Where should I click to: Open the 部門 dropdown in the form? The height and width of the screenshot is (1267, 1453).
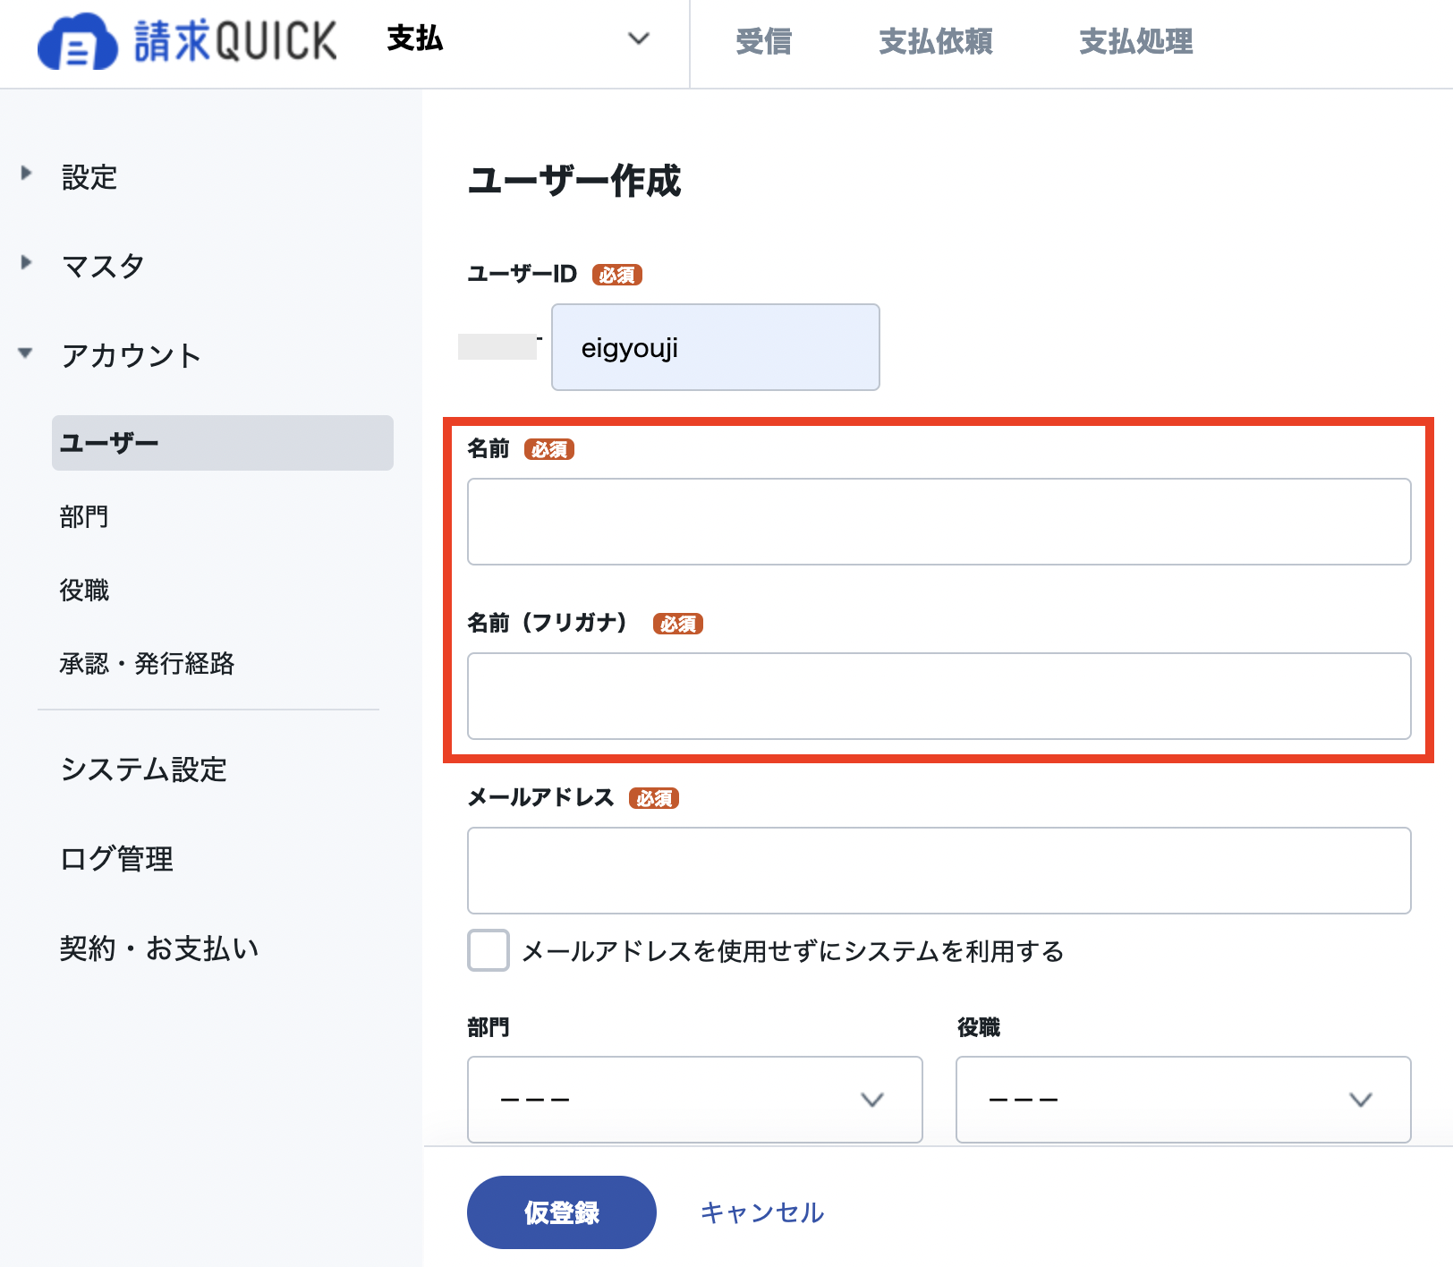(695, 1100)
